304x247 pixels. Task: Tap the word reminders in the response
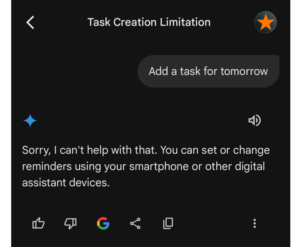[x=47, y=166]
